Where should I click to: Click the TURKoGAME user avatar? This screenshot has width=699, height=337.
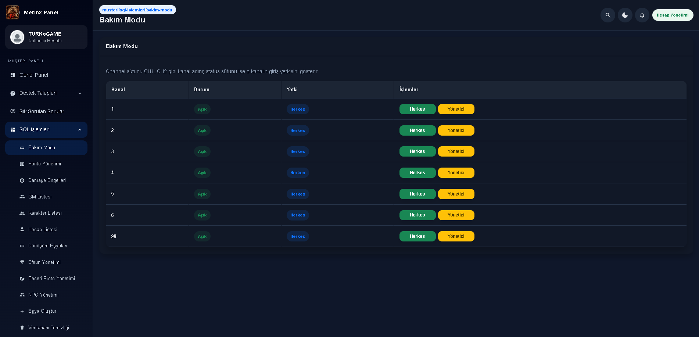(x=17, y=37)
